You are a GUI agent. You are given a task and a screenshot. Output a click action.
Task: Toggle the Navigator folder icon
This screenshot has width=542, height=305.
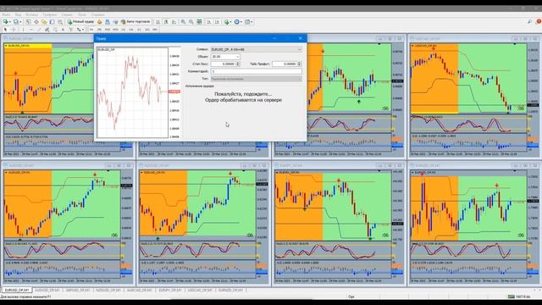(x=44, y=22)
